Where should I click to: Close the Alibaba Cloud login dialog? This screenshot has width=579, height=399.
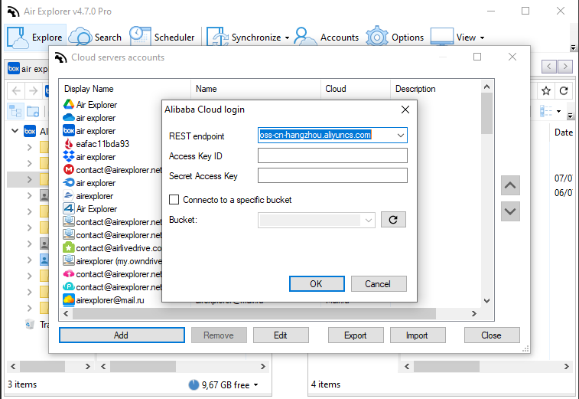pos(405,110)
